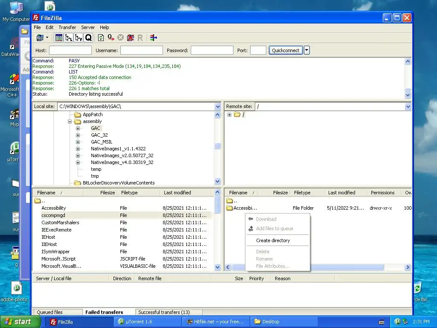437x328 pixels.
Task: Collapse the assembly folder node
Action: 70,121
